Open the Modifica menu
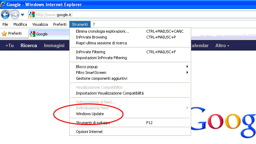The height and width of the screenshot is (144, 256). (x=20, y=24)
